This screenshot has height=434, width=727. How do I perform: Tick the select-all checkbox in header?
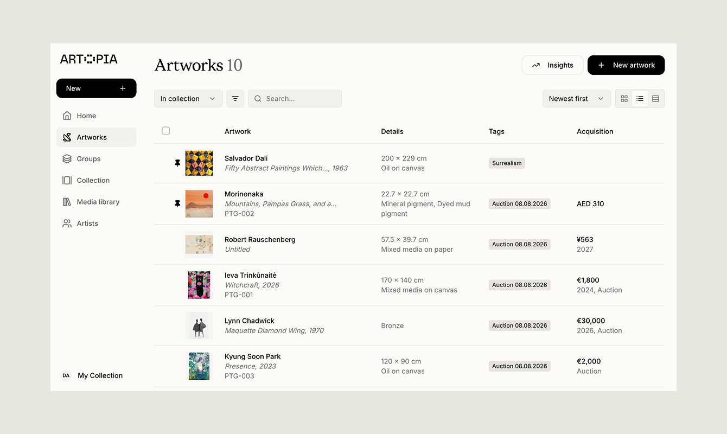166,131
